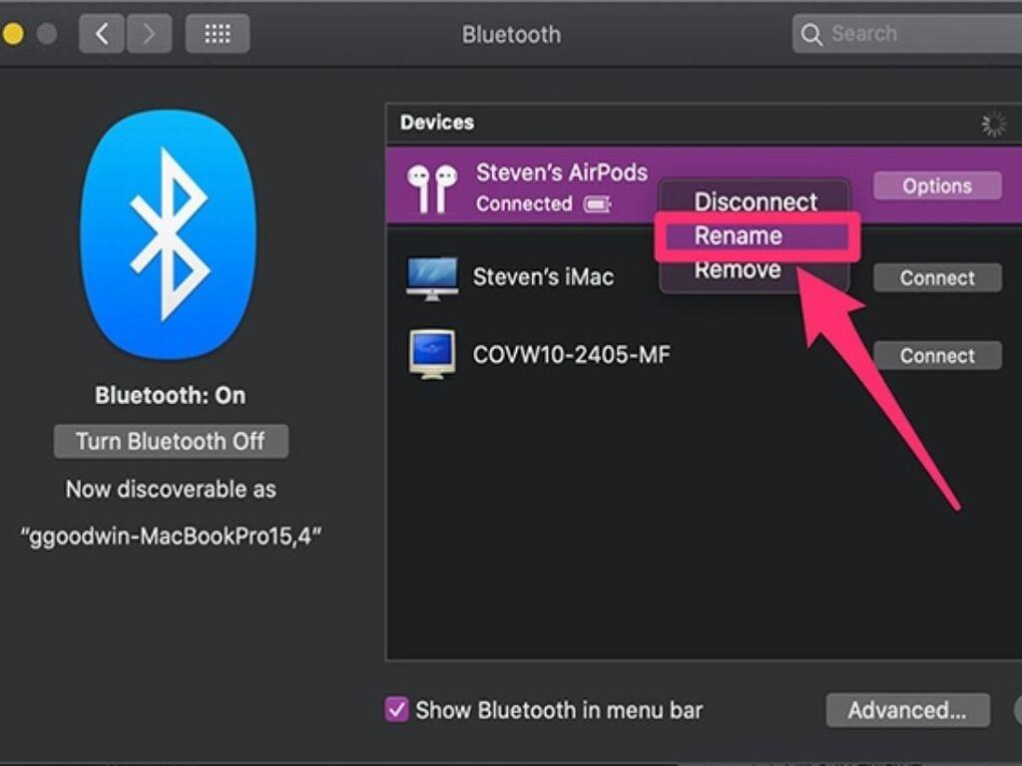
Task: Click the Steven's iMac display icon
Action: click(433, 276)
